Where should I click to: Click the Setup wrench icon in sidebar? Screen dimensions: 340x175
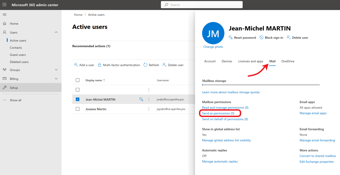point(5,88)
